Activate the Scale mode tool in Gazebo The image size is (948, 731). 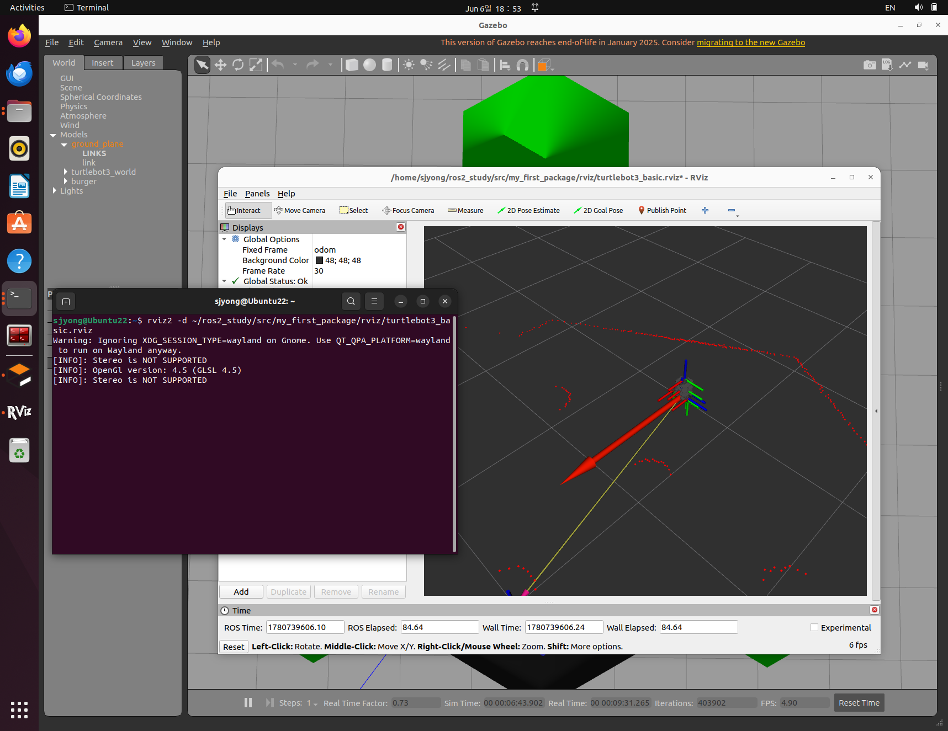[x=256, y=65]
